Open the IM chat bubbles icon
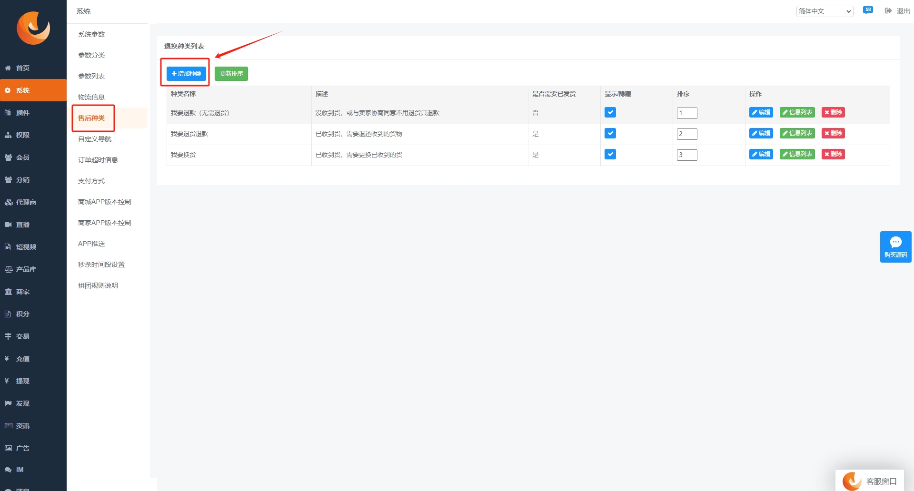The width and height of the screenshot is (914, 491). [x=8, y=470]
